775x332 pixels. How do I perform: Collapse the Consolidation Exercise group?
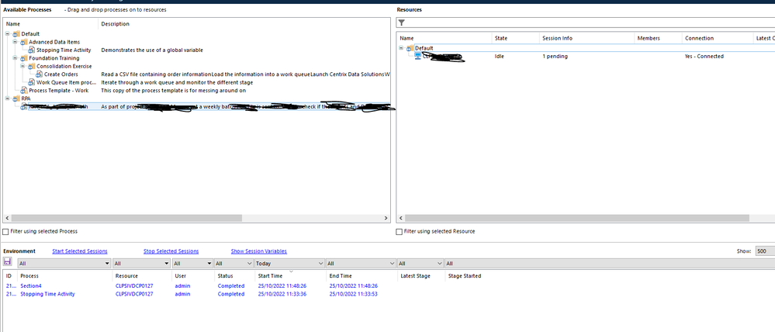point(23,66)
